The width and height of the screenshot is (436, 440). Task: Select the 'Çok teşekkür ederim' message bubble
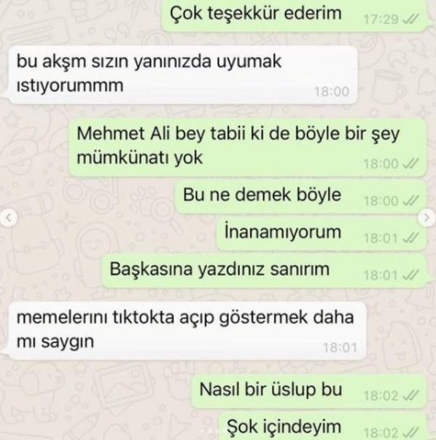click(x=295, y=15)
